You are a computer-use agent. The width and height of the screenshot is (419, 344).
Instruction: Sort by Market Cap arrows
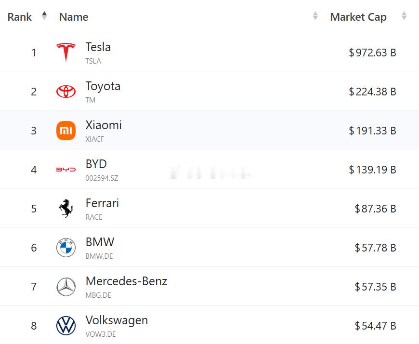click(x=404, y=16)
